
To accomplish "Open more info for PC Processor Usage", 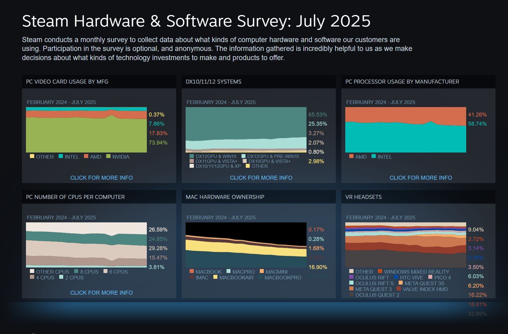I will click(x=421, y=178).
